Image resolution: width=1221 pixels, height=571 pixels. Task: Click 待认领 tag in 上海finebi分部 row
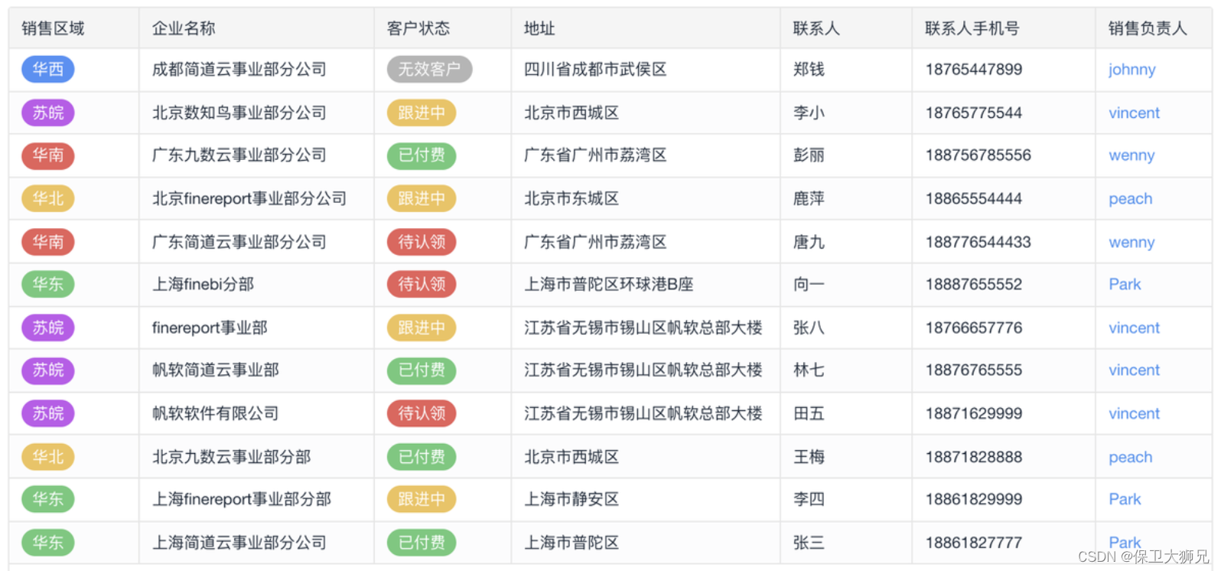(x=422, y=284)
